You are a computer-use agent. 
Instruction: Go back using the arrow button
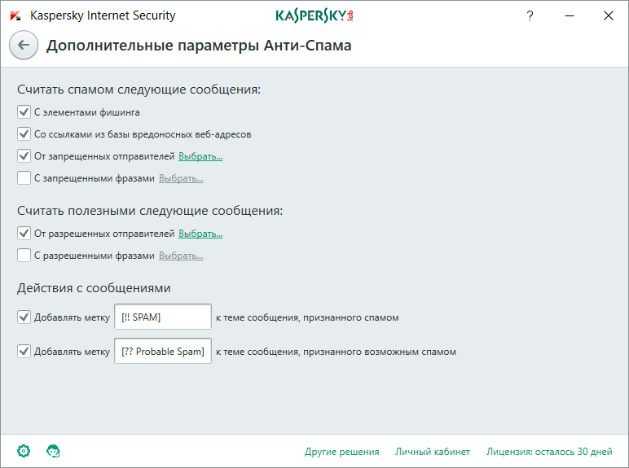[x=24, y=45]
